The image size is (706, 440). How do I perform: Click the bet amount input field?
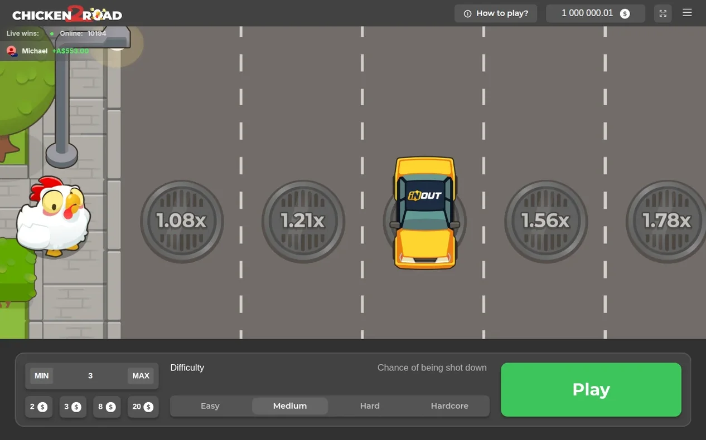[x=90, y=376]
